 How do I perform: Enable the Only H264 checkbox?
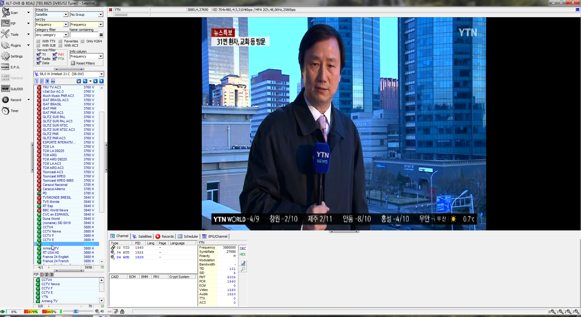pyautogui.click(x=82, y=41)
